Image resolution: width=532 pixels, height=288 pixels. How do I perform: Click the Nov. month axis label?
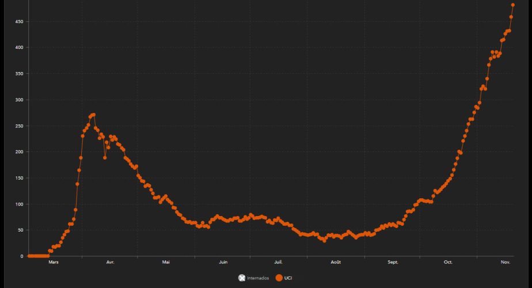click(506, 262)
